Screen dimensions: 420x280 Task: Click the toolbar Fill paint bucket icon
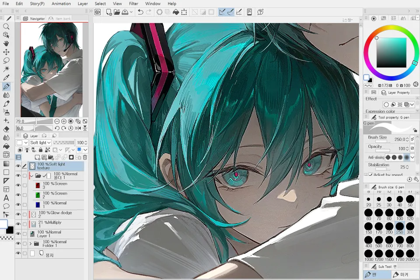(176, 12)
